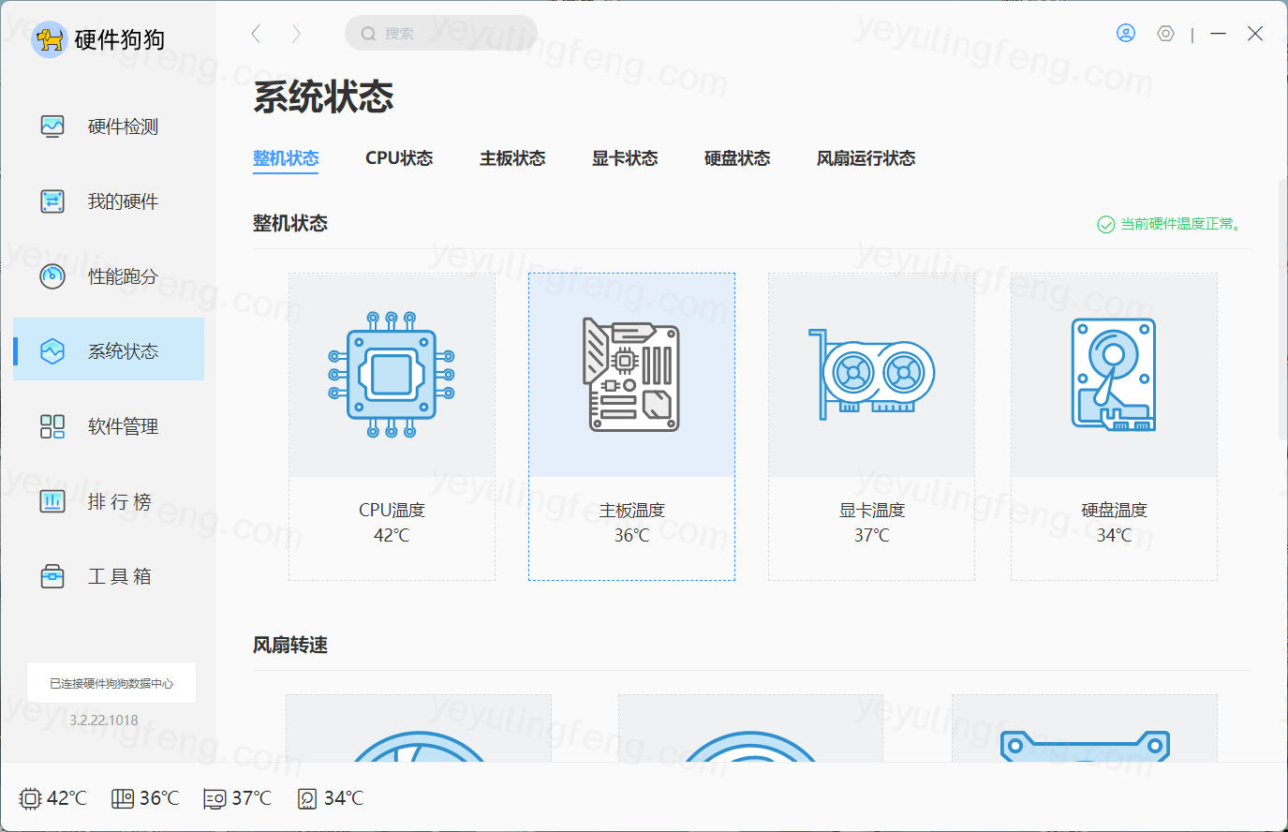Click the CPU chip illustration
This screenshot has width=1288, height=832.
(x=392, y=375)
